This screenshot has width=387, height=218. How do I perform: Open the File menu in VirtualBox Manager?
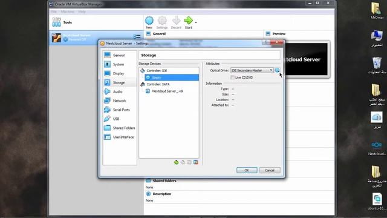[x=54, y=12]
